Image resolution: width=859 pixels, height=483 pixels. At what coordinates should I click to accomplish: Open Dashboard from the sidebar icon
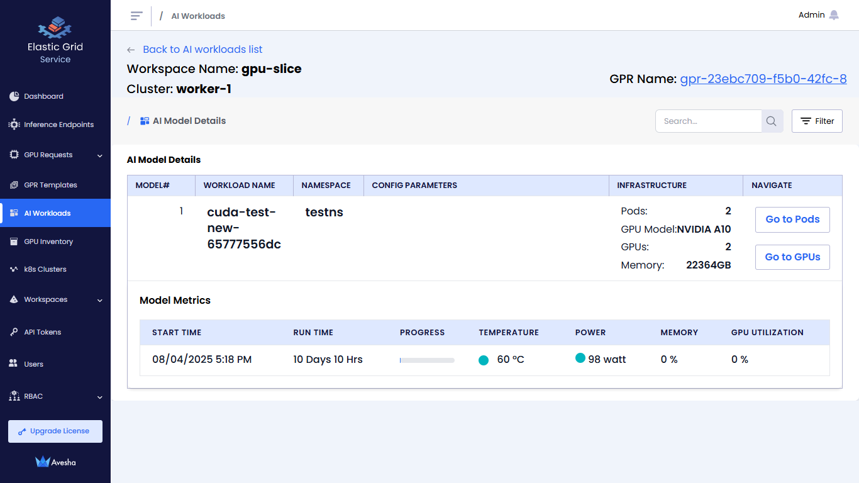[14, 96]
